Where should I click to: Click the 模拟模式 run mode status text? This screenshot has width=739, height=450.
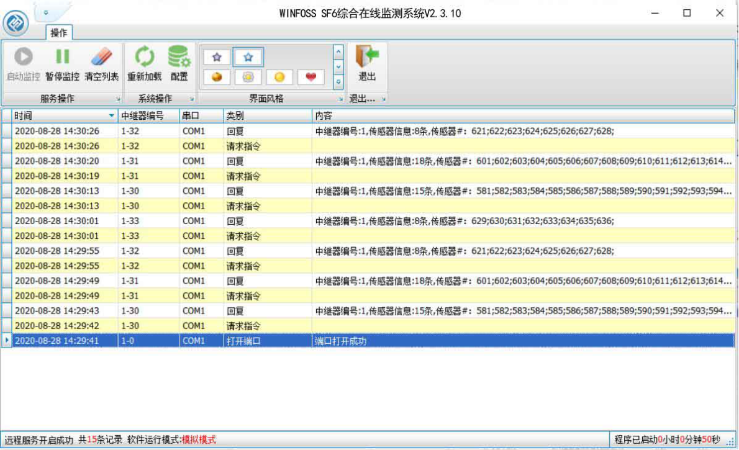click(x=199, y=439)
